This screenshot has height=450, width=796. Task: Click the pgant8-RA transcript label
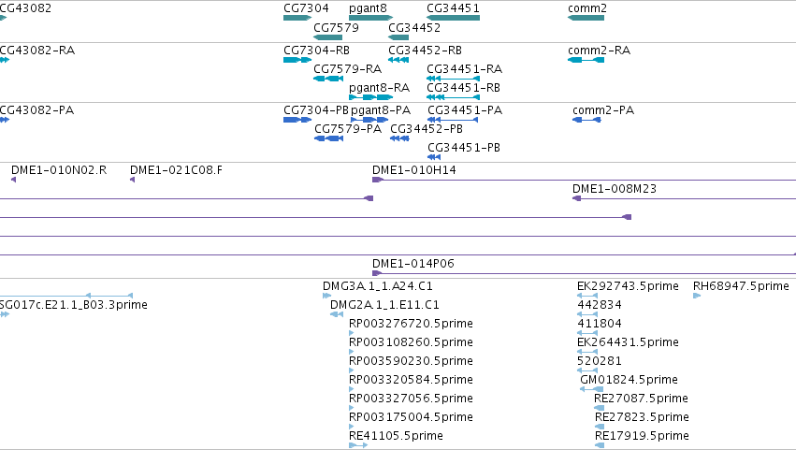(x=379, y=88)
